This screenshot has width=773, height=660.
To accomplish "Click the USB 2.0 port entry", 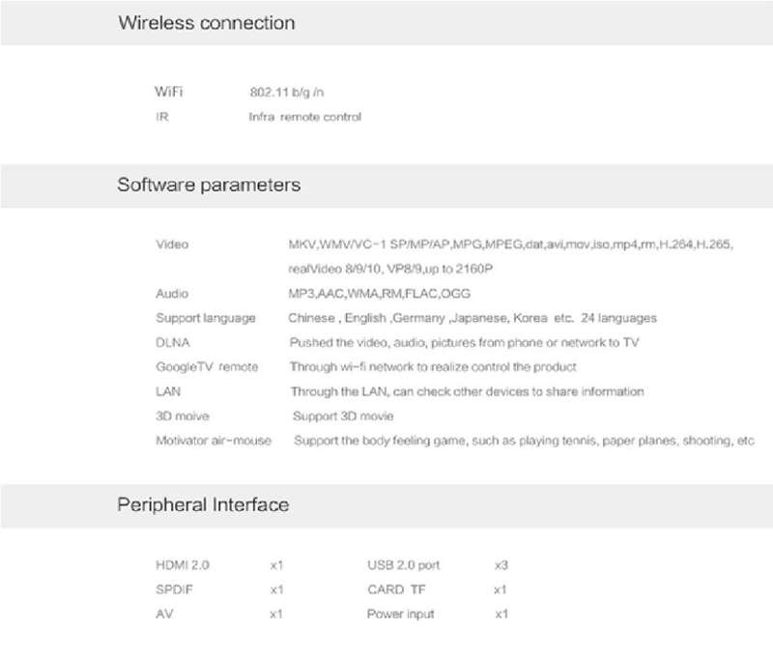I will click(404, 565).
